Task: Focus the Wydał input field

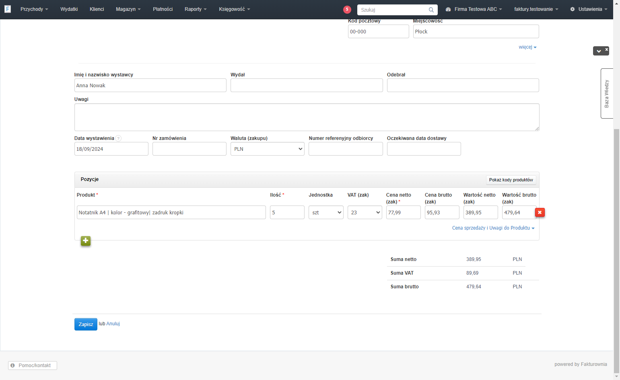Action: tap(307, 85)
